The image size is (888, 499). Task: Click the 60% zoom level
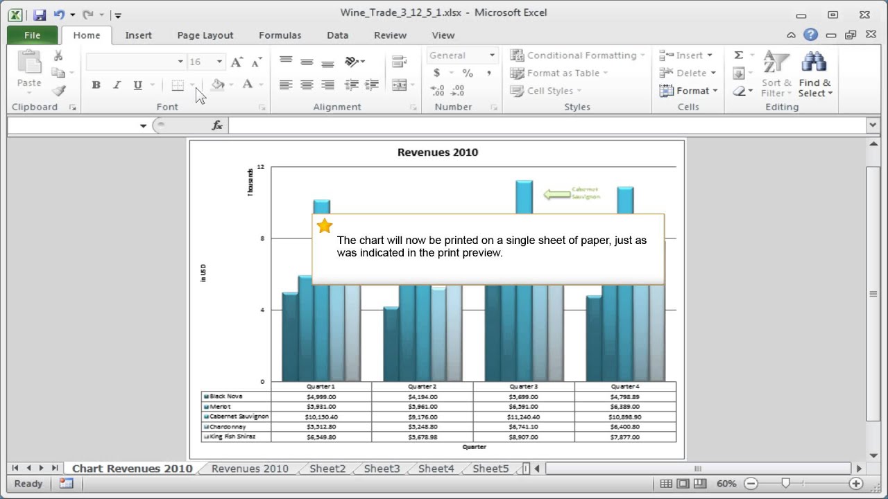click(x=726, y=484)
